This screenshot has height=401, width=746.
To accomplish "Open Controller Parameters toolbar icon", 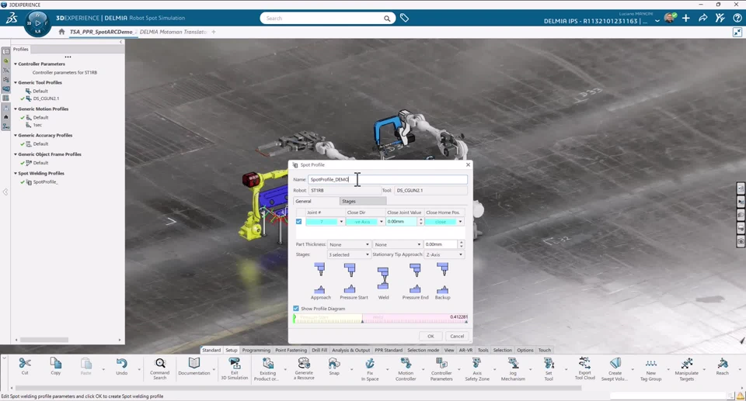I will point(441,364).
